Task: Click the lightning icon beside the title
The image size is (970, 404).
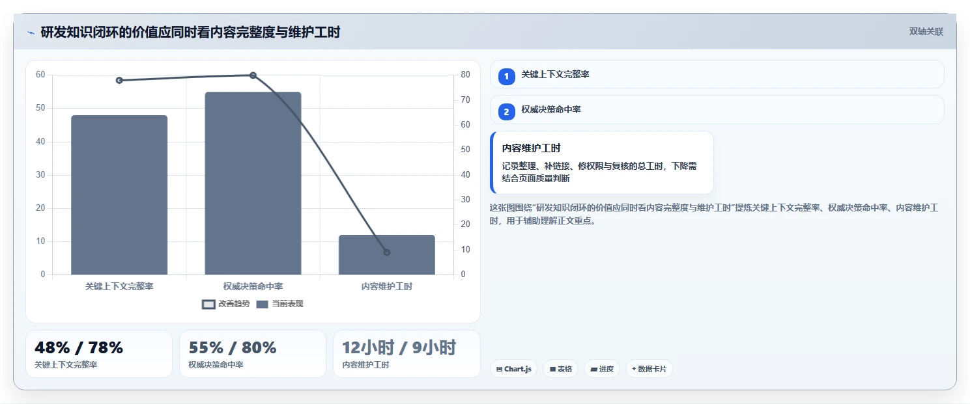Action: (x=31, y=33)
